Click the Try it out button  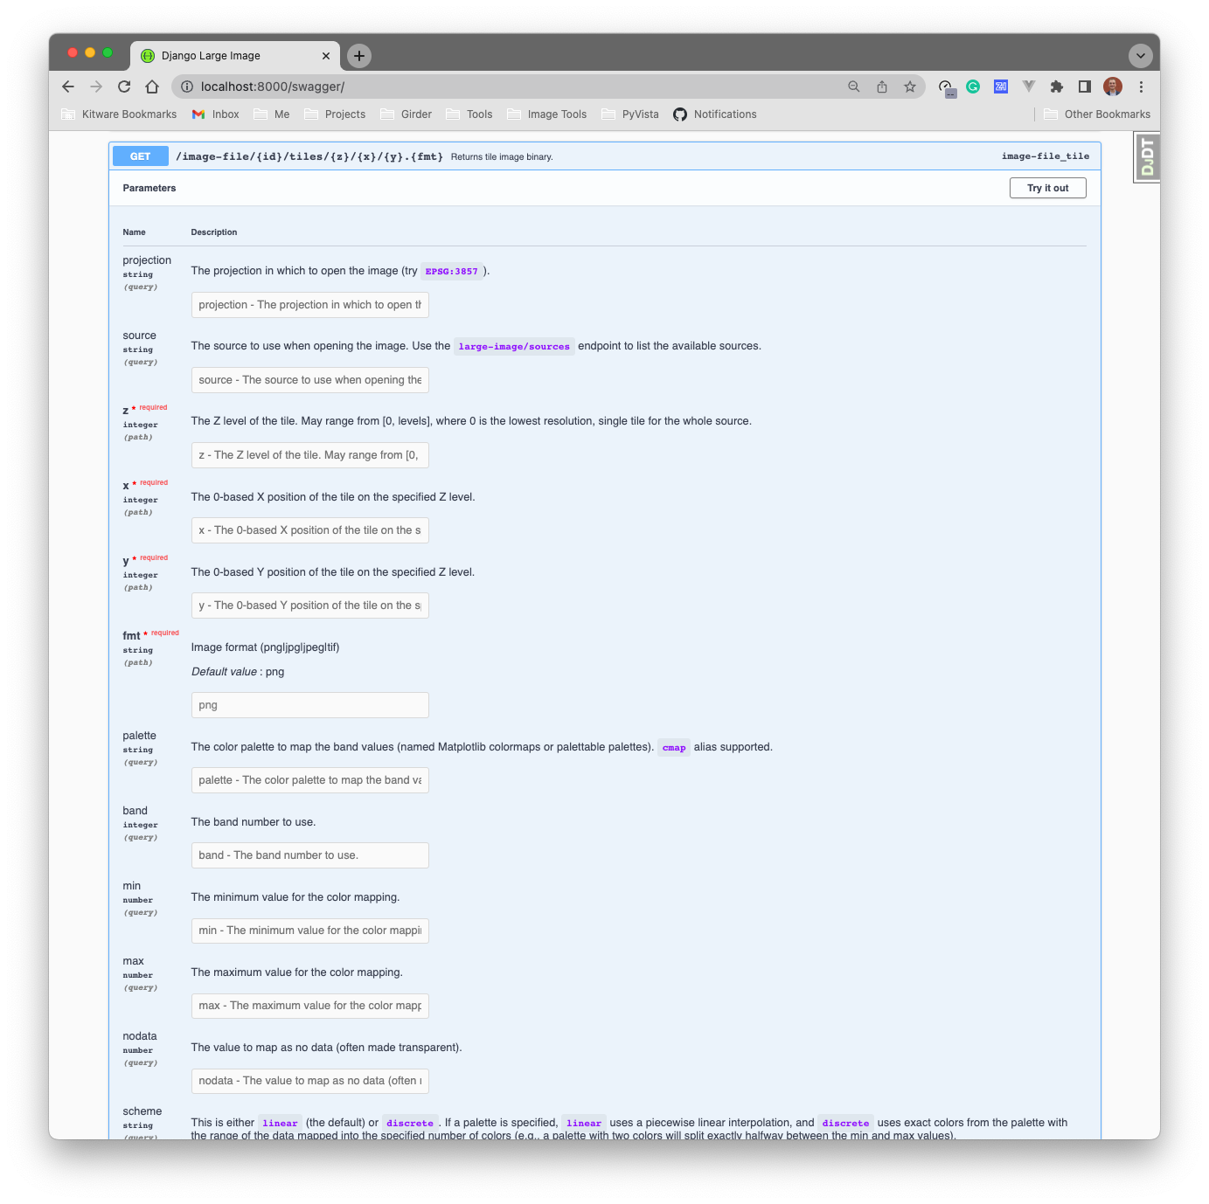tap(1047, 188)
